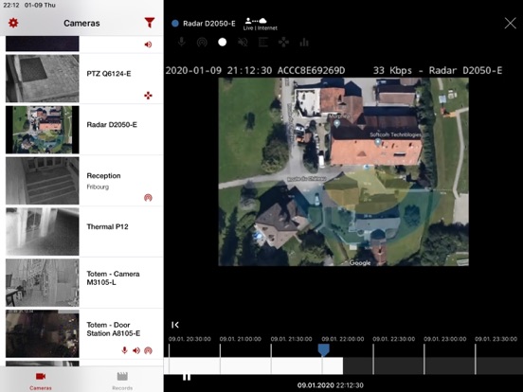Tap the radar satellite map live image
The width and height of the screenshot is (523, 392).
344,171
